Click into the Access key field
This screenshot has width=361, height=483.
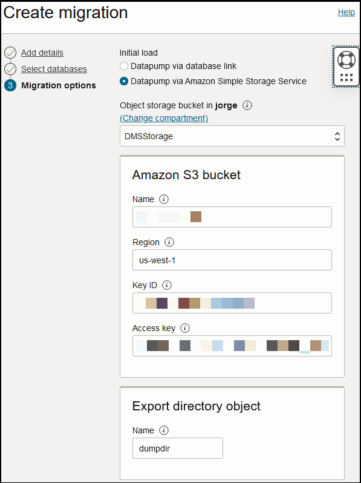pyautogui.click(x=232, y=346)
